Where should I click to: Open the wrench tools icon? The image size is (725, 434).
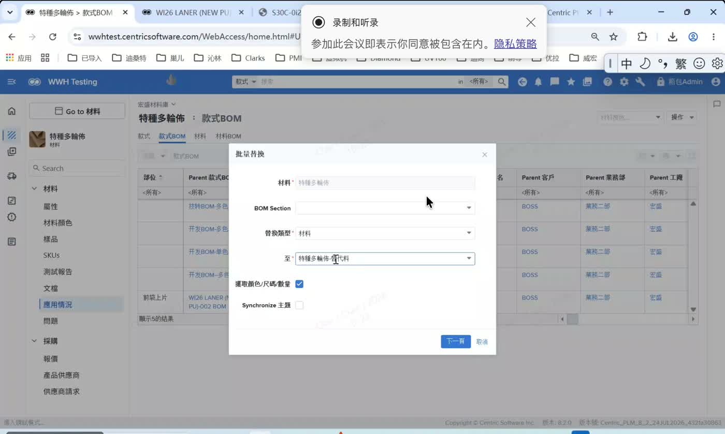coord(640,82)
